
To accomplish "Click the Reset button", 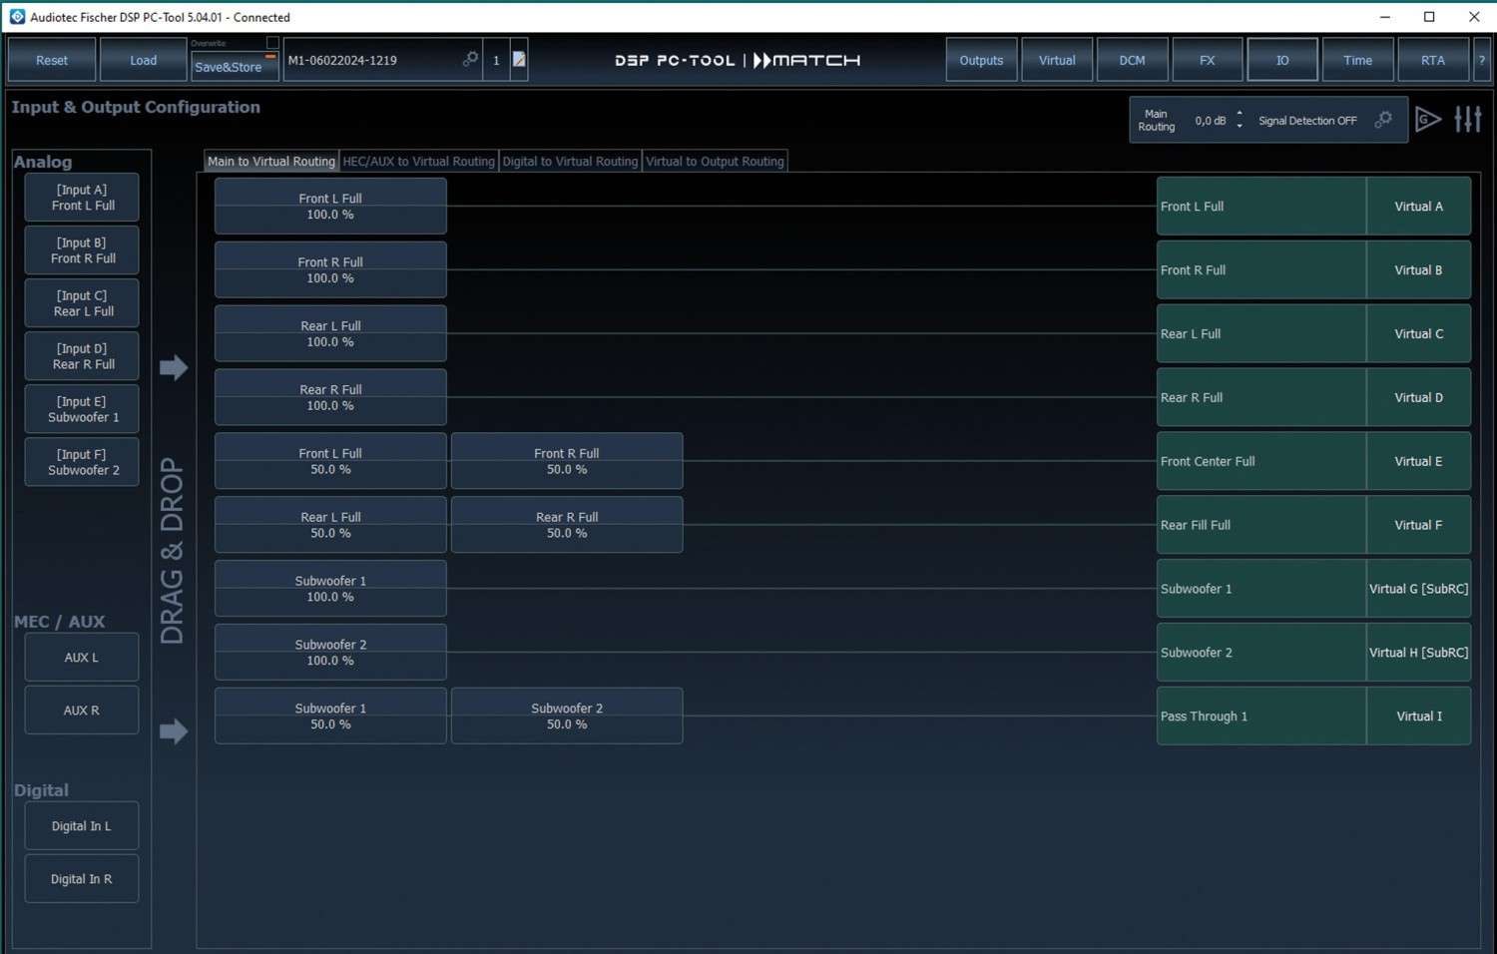I will pyautogui.click(x=52, y=60).
